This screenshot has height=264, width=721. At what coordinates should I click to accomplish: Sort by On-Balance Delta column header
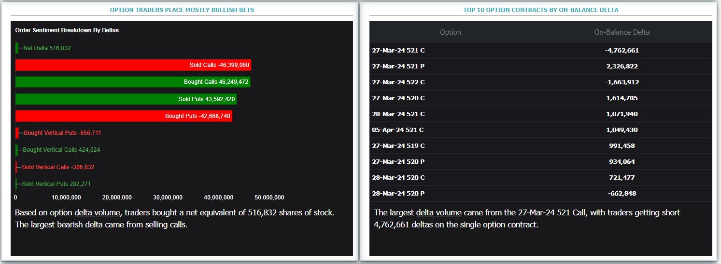pyautogui.click(x=622, y=32)
